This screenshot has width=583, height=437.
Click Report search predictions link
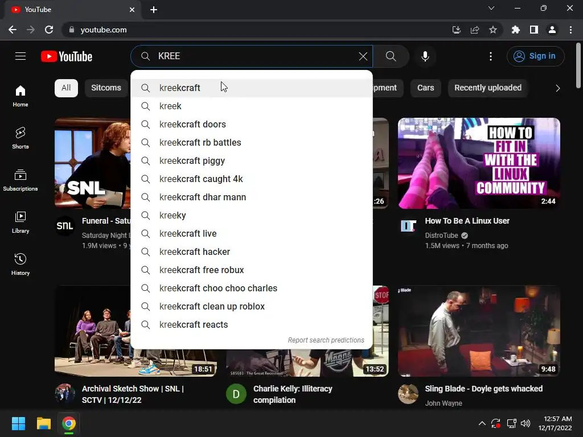point(326,340)
